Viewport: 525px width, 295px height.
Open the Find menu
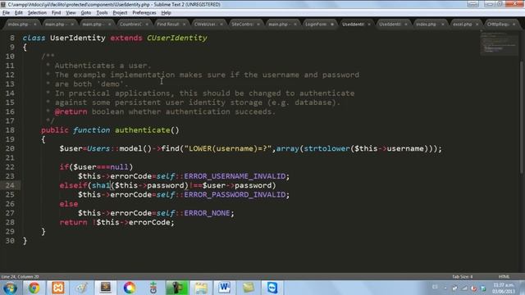click(x=56, y=13)
